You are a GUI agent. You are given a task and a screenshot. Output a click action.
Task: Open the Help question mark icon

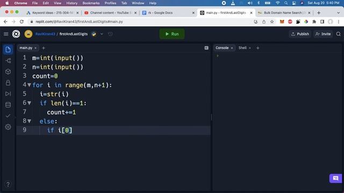coord(8,184)
